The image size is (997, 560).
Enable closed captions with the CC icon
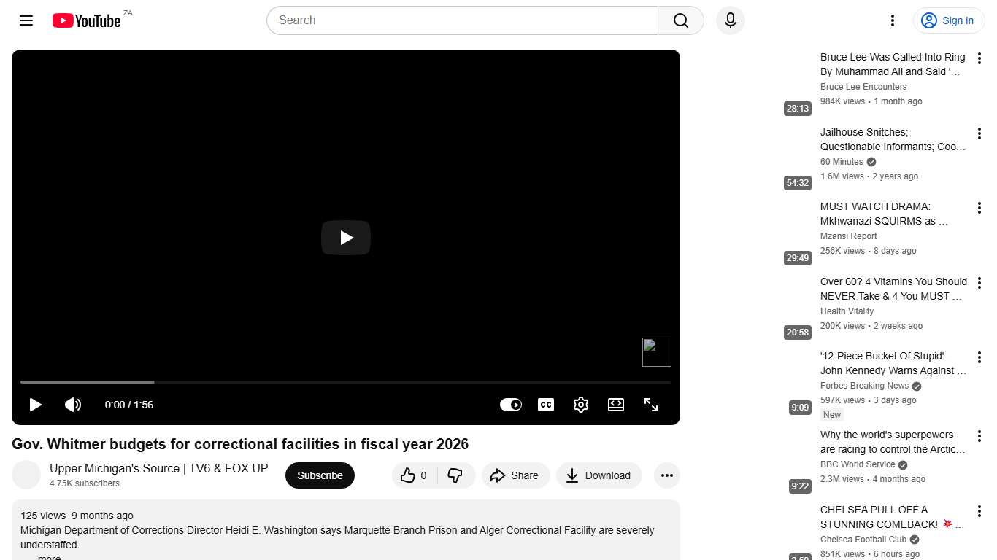coord(546,405)
